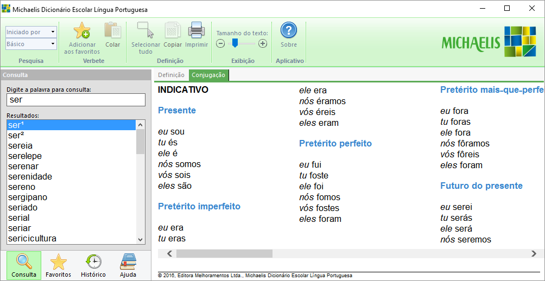This screenshot has height=281, width=545.
Task: Click results list scroll down arrow
Action: [x=141, y=240]
